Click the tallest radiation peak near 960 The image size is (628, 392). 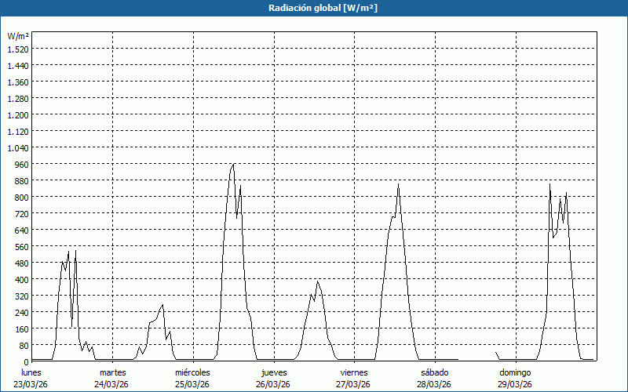tap(233, 165)
